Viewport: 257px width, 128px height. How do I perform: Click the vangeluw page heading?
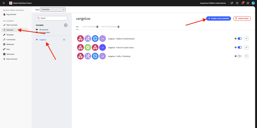[83, 19]
